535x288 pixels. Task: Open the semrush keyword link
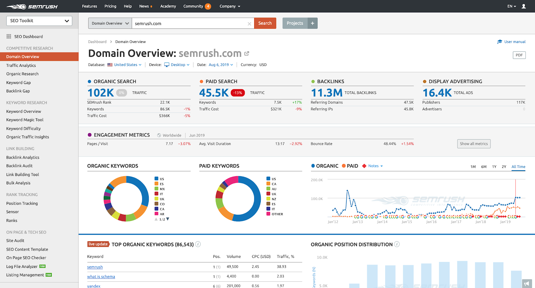(x=95, y=267)
